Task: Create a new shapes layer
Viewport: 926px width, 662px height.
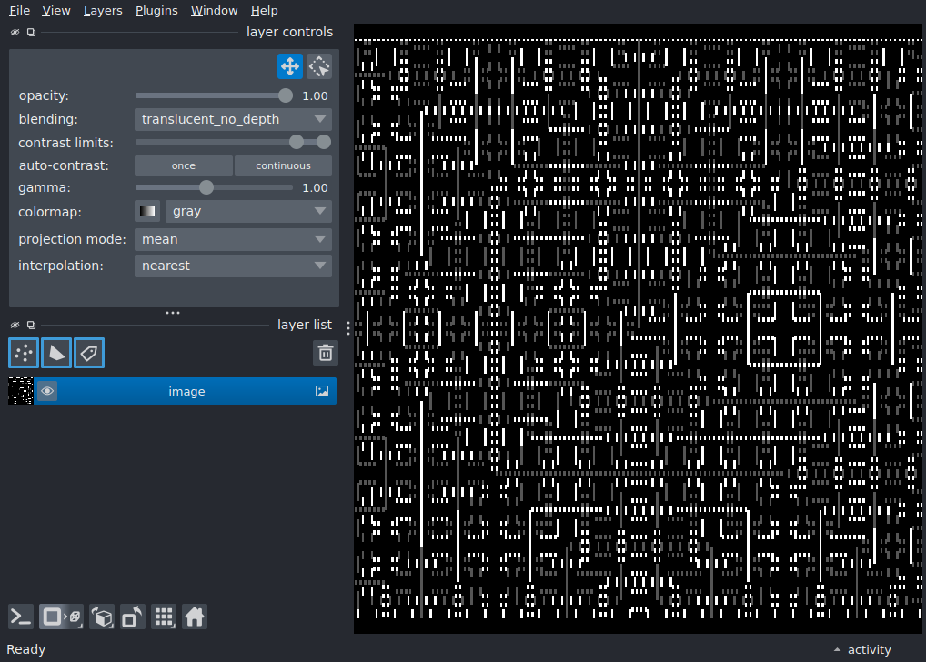Action: (x=56, y=353)
